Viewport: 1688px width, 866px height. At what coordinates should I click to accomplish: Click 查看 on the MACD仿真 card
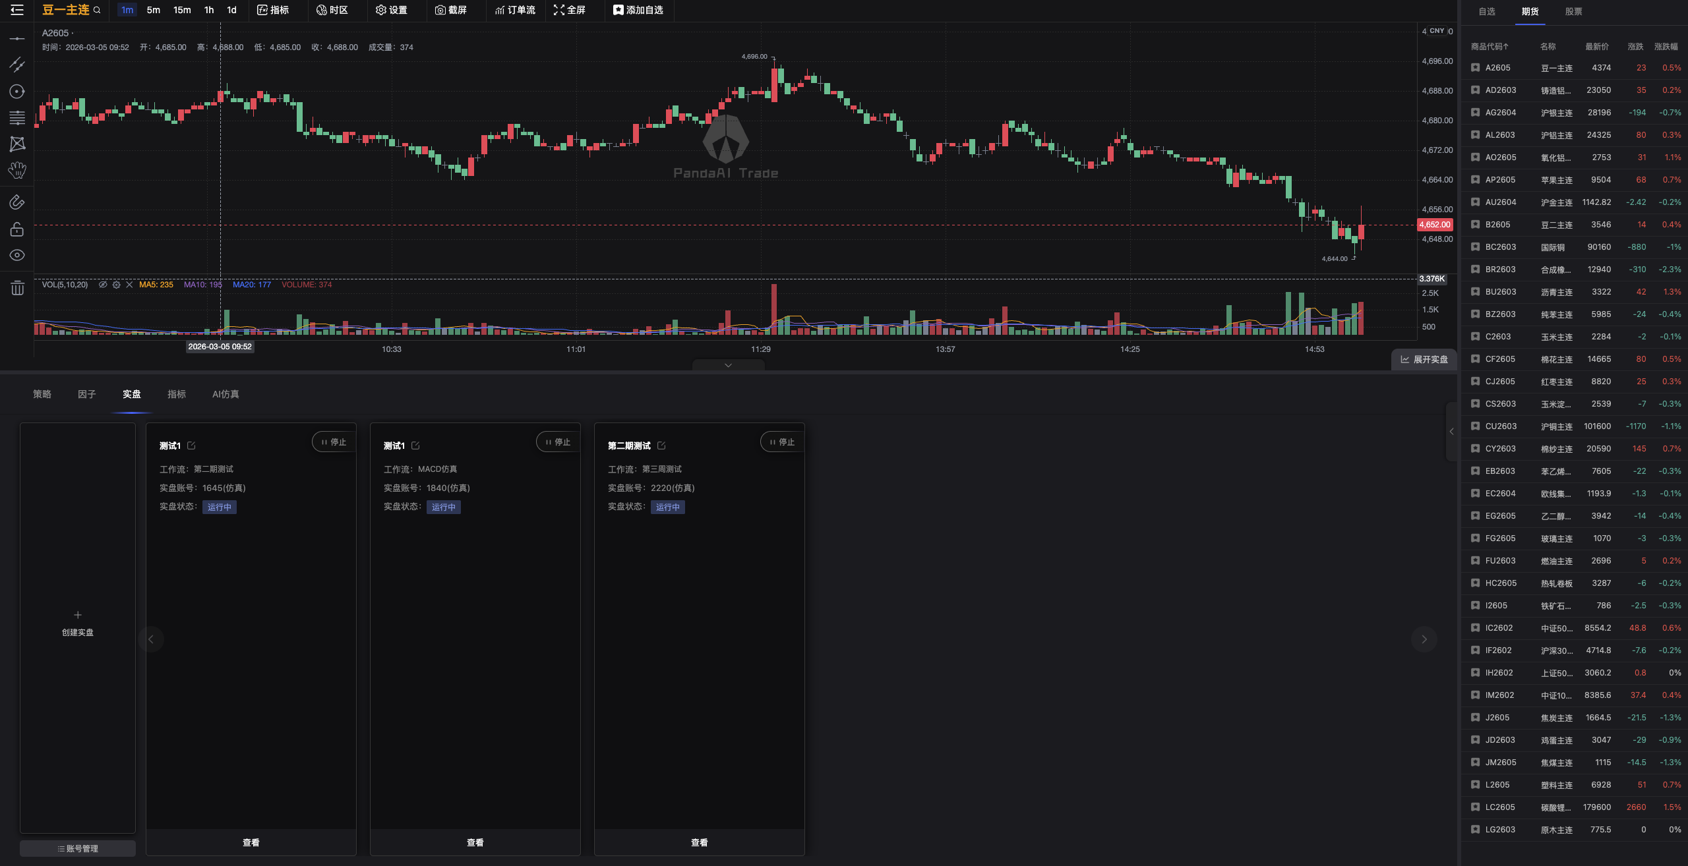click(475, 842)
